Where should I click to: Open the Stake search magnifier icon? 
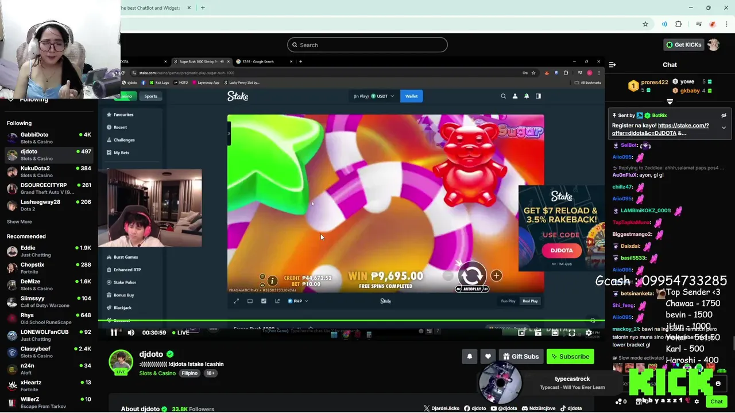coord(503,96)
